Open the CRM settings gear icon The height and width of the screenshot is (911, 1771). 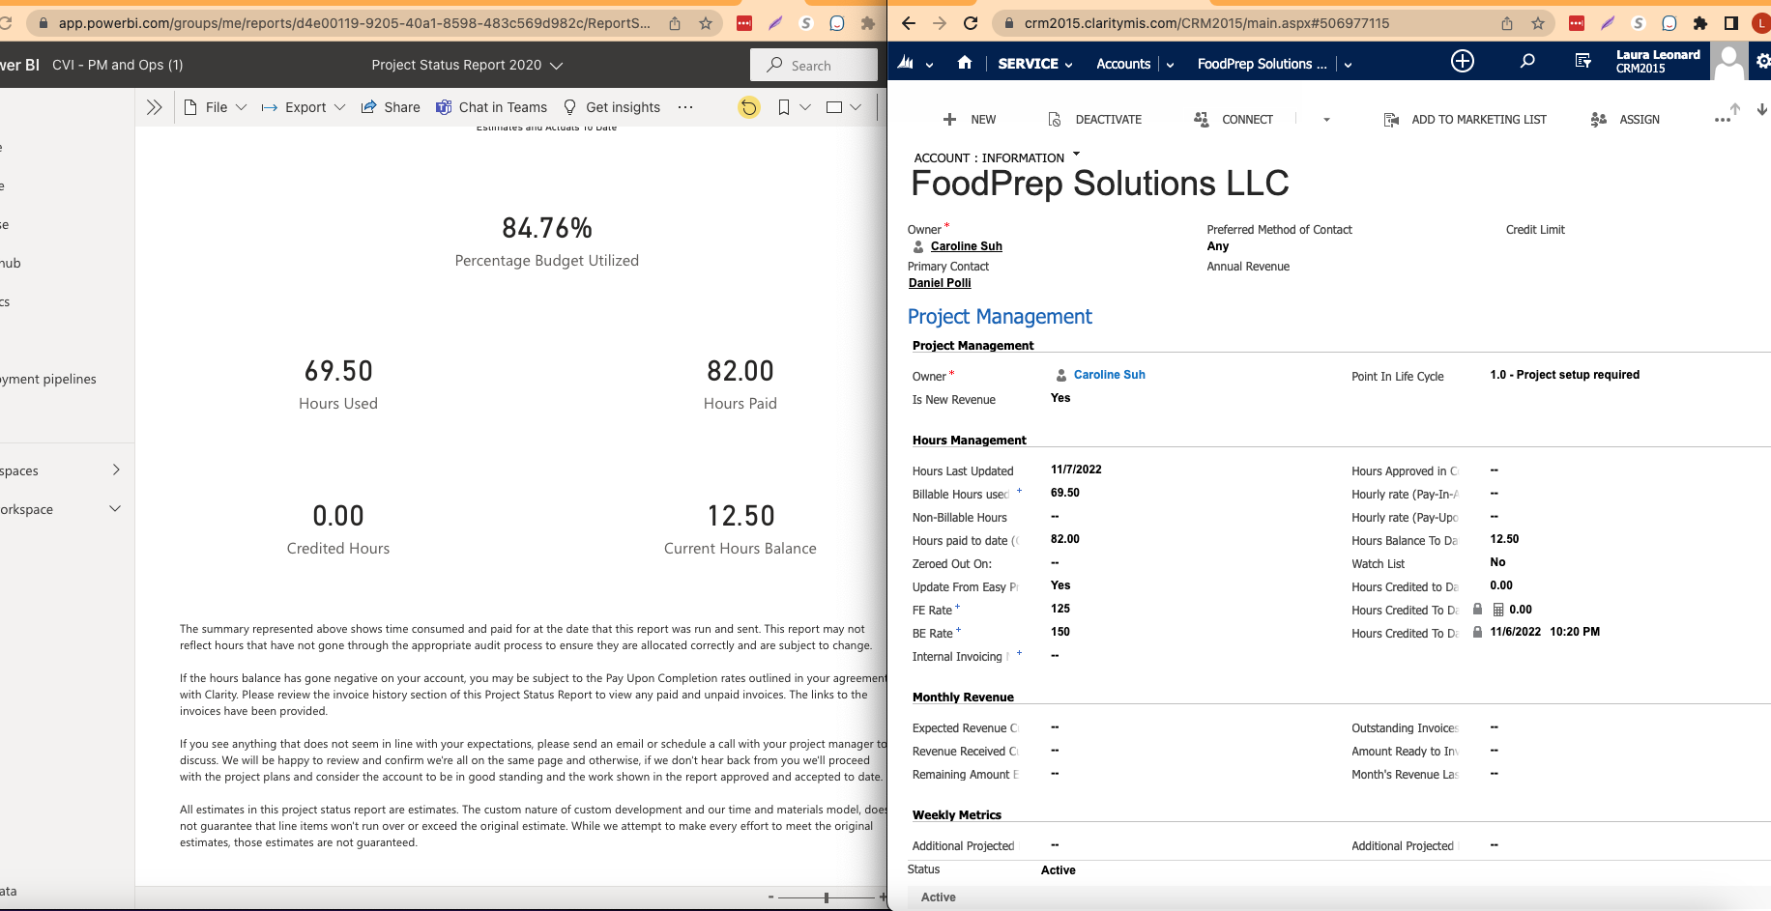point(1763,62)
